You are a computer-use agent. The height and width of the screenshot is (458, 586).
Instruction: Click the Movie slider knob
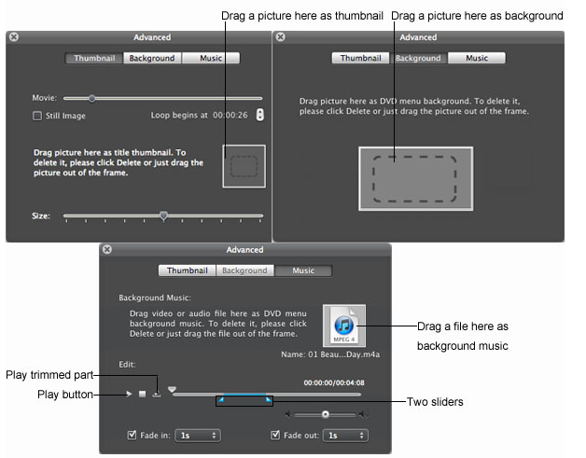(x=91, y=97)
